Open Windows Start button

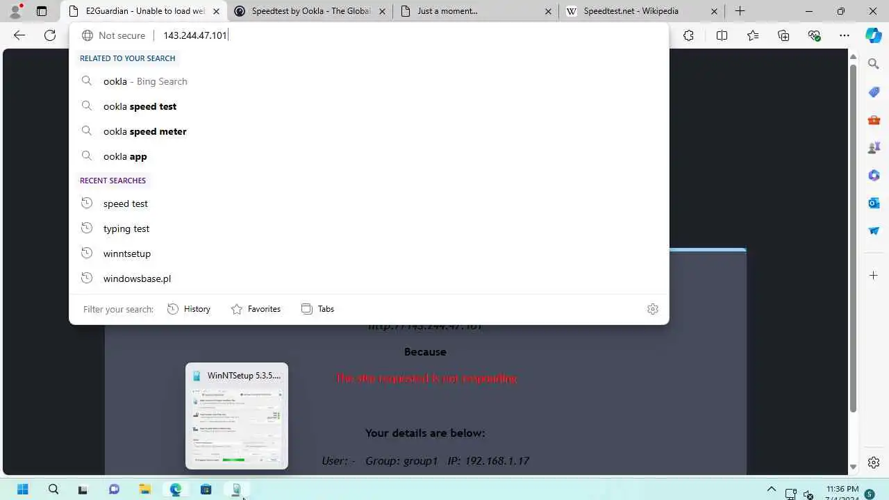pyautogui.click(x=23, y=490)
